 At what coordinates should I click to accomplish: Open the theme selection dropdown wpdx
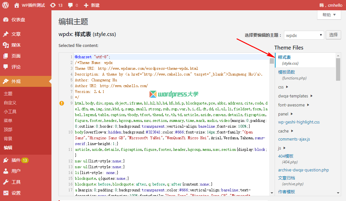coord(304,35)
